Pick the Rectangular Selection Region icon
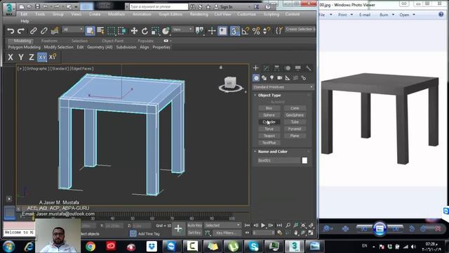The width and height of the screenshot is (449, 253). (x=111, y=31)
